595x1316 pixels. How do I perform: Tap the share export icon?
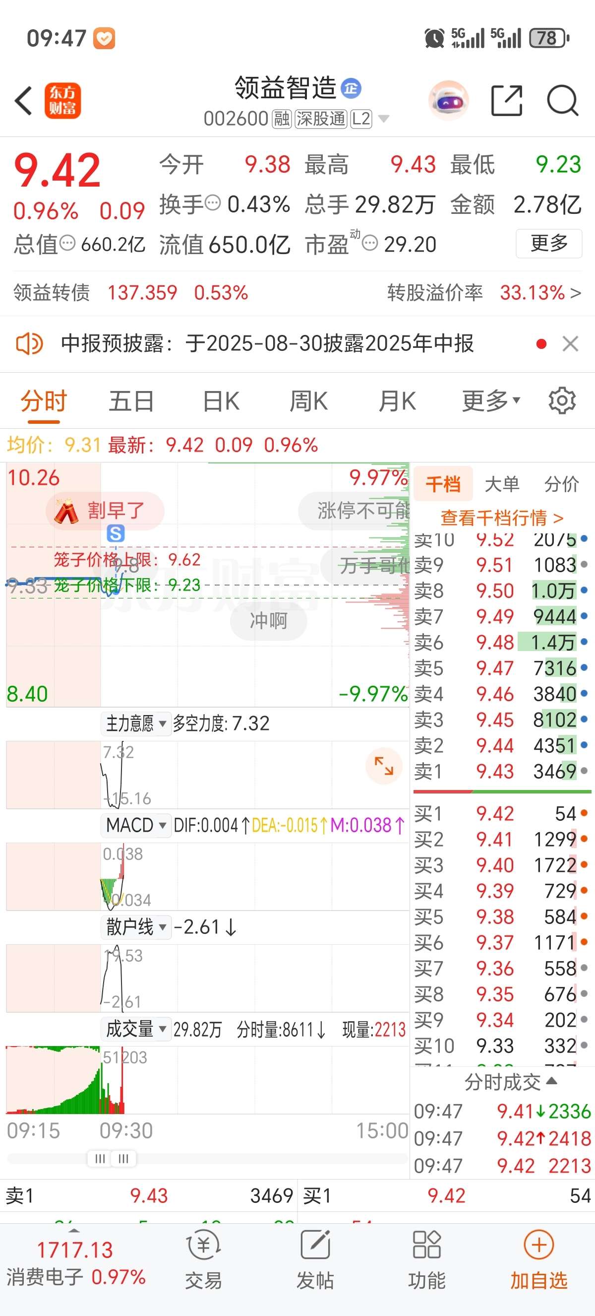(506, 101)
